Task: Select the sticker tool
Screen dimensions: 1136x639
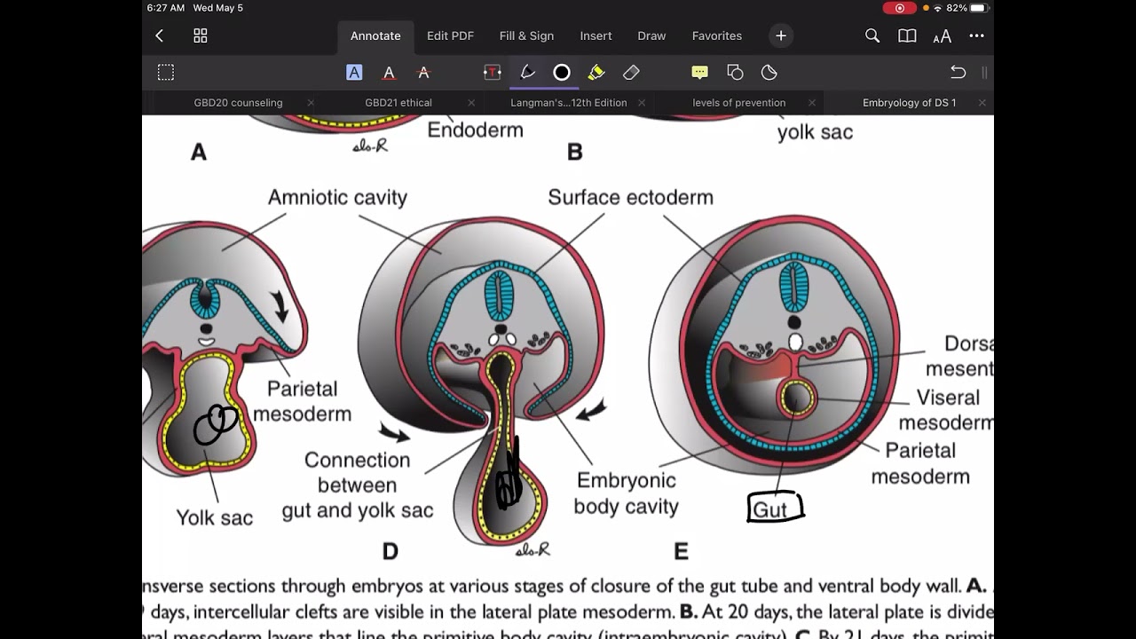Action: 769,73
